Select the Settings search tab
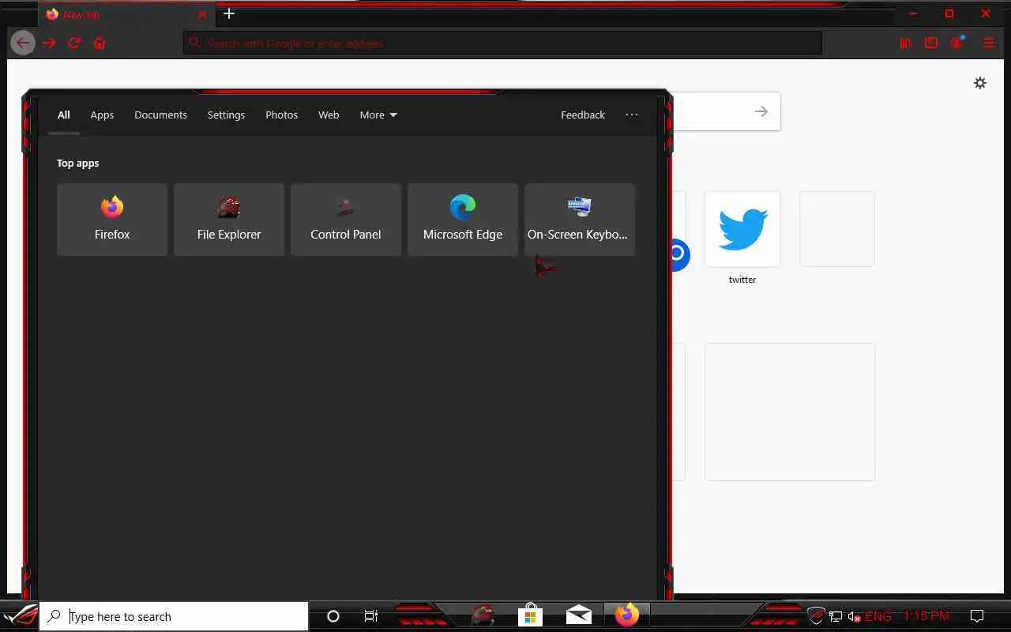This screenshot has width=1011, height=632. 226,115
